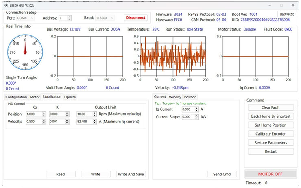Click the Current Slope input field
301x188 pixels.
tap(188, 117)
